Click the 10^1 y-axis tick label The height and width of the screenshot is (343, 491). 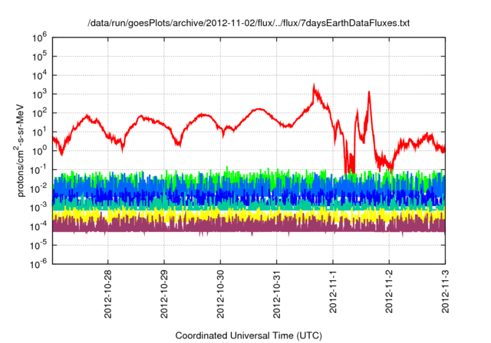39,132
